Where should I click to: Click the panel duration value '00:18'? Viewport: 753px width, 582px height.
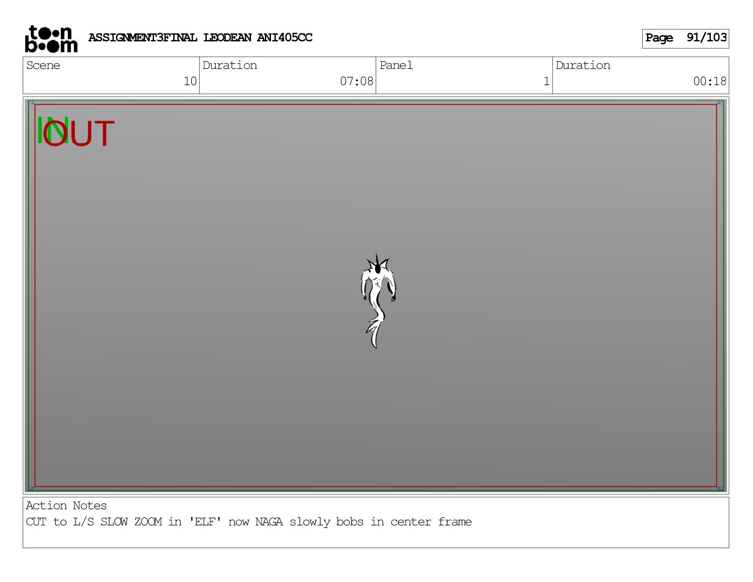(x=710, y=81)
